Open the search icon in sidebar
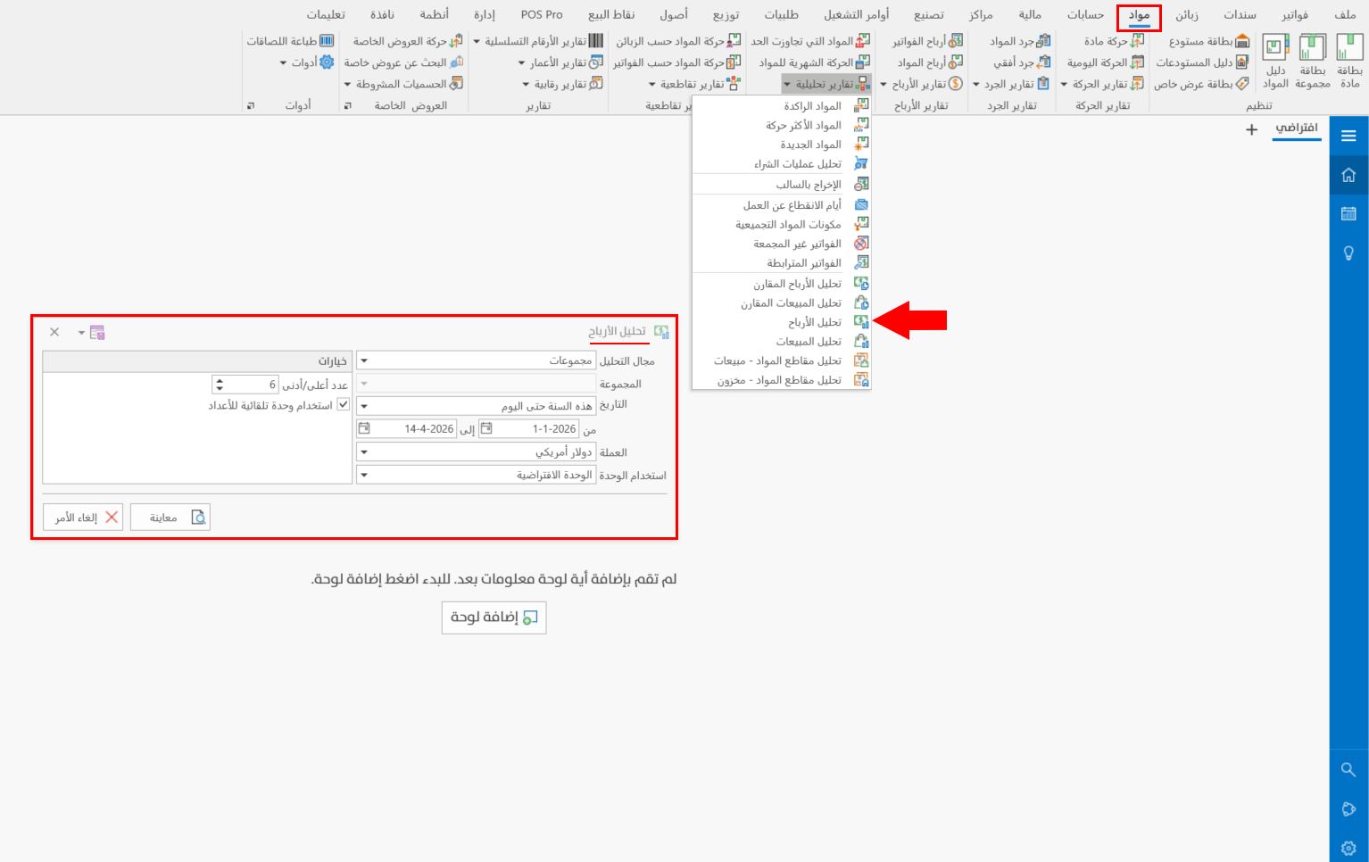The image size is (1369, 862). (1348, 769)
